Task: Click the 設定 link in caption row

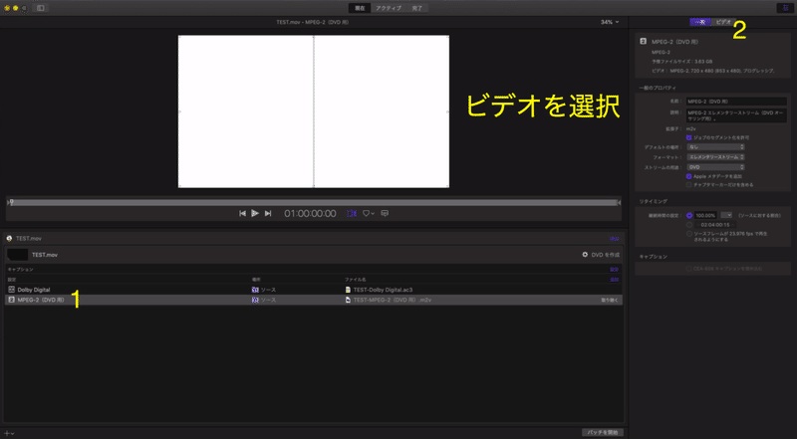Action: click(614, 270)
